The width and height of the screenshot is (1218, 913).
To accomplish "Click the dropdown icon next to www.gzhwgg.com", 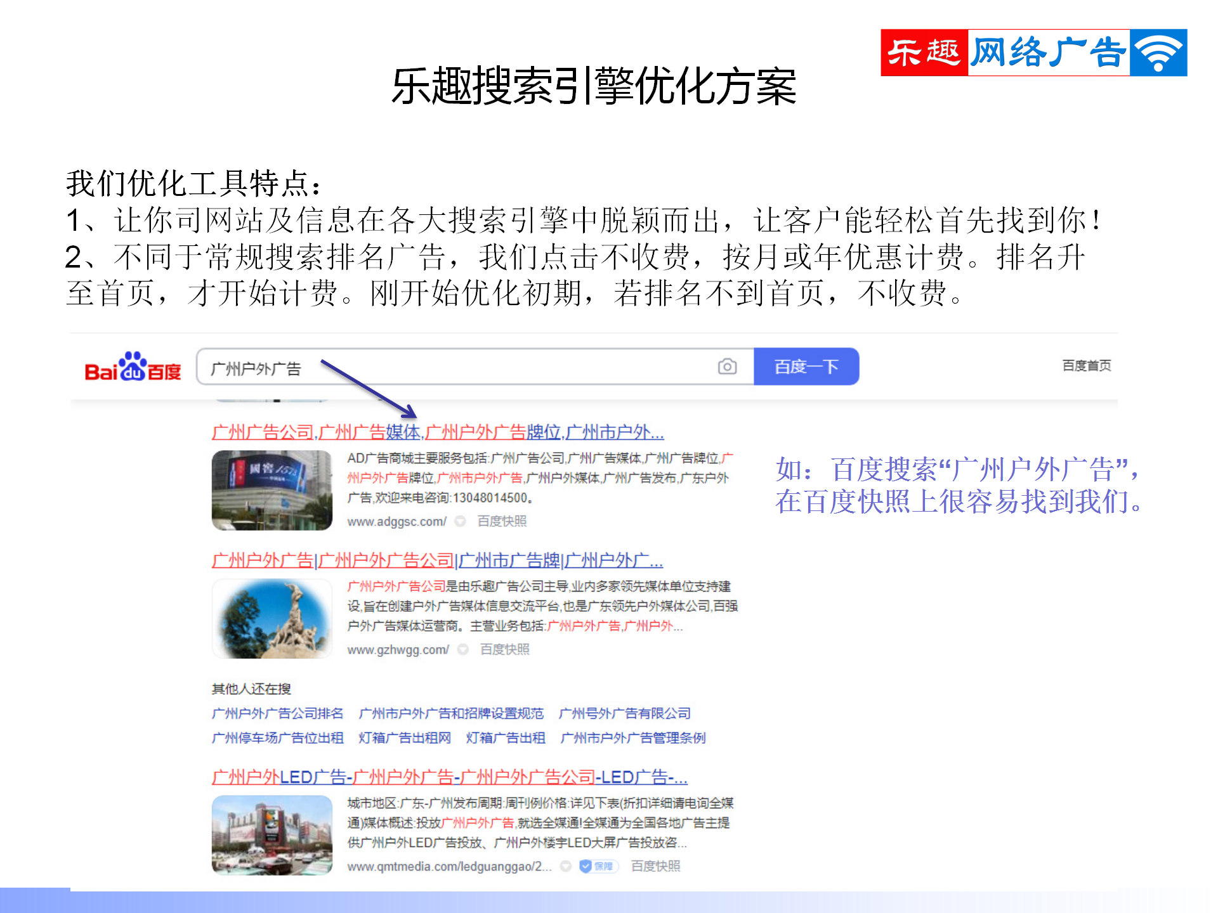I will pyautogui.click(x=463, y=649).
